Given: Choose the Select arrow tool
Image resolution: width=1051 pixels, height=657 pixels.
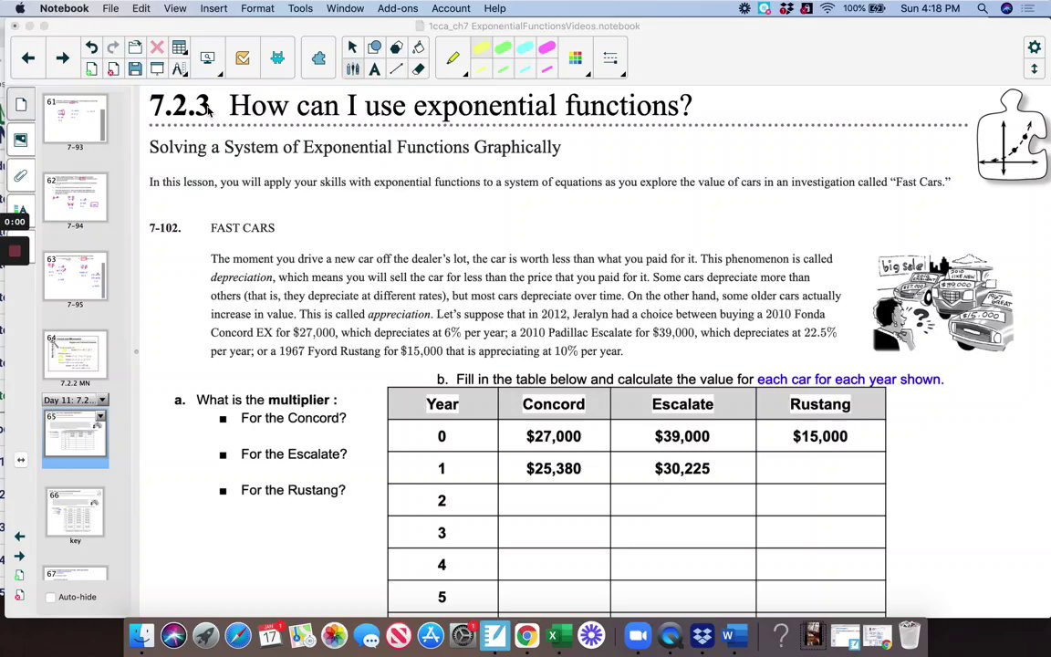Looking at the screenshot, I should (x=352, y=47).
